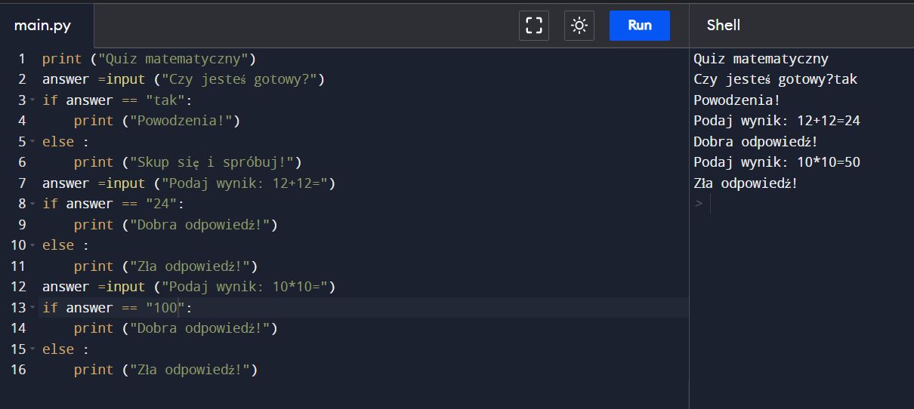The height and width of the screenshot is (409, 914).
Task: Click line number 12 in gutter
Action: pyautogui.click(x=19, y=287)
